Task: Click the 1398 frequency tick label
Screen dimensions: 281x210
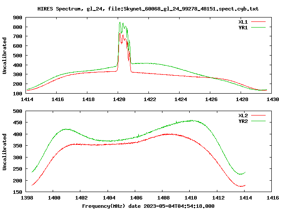Action: [27, 198]
